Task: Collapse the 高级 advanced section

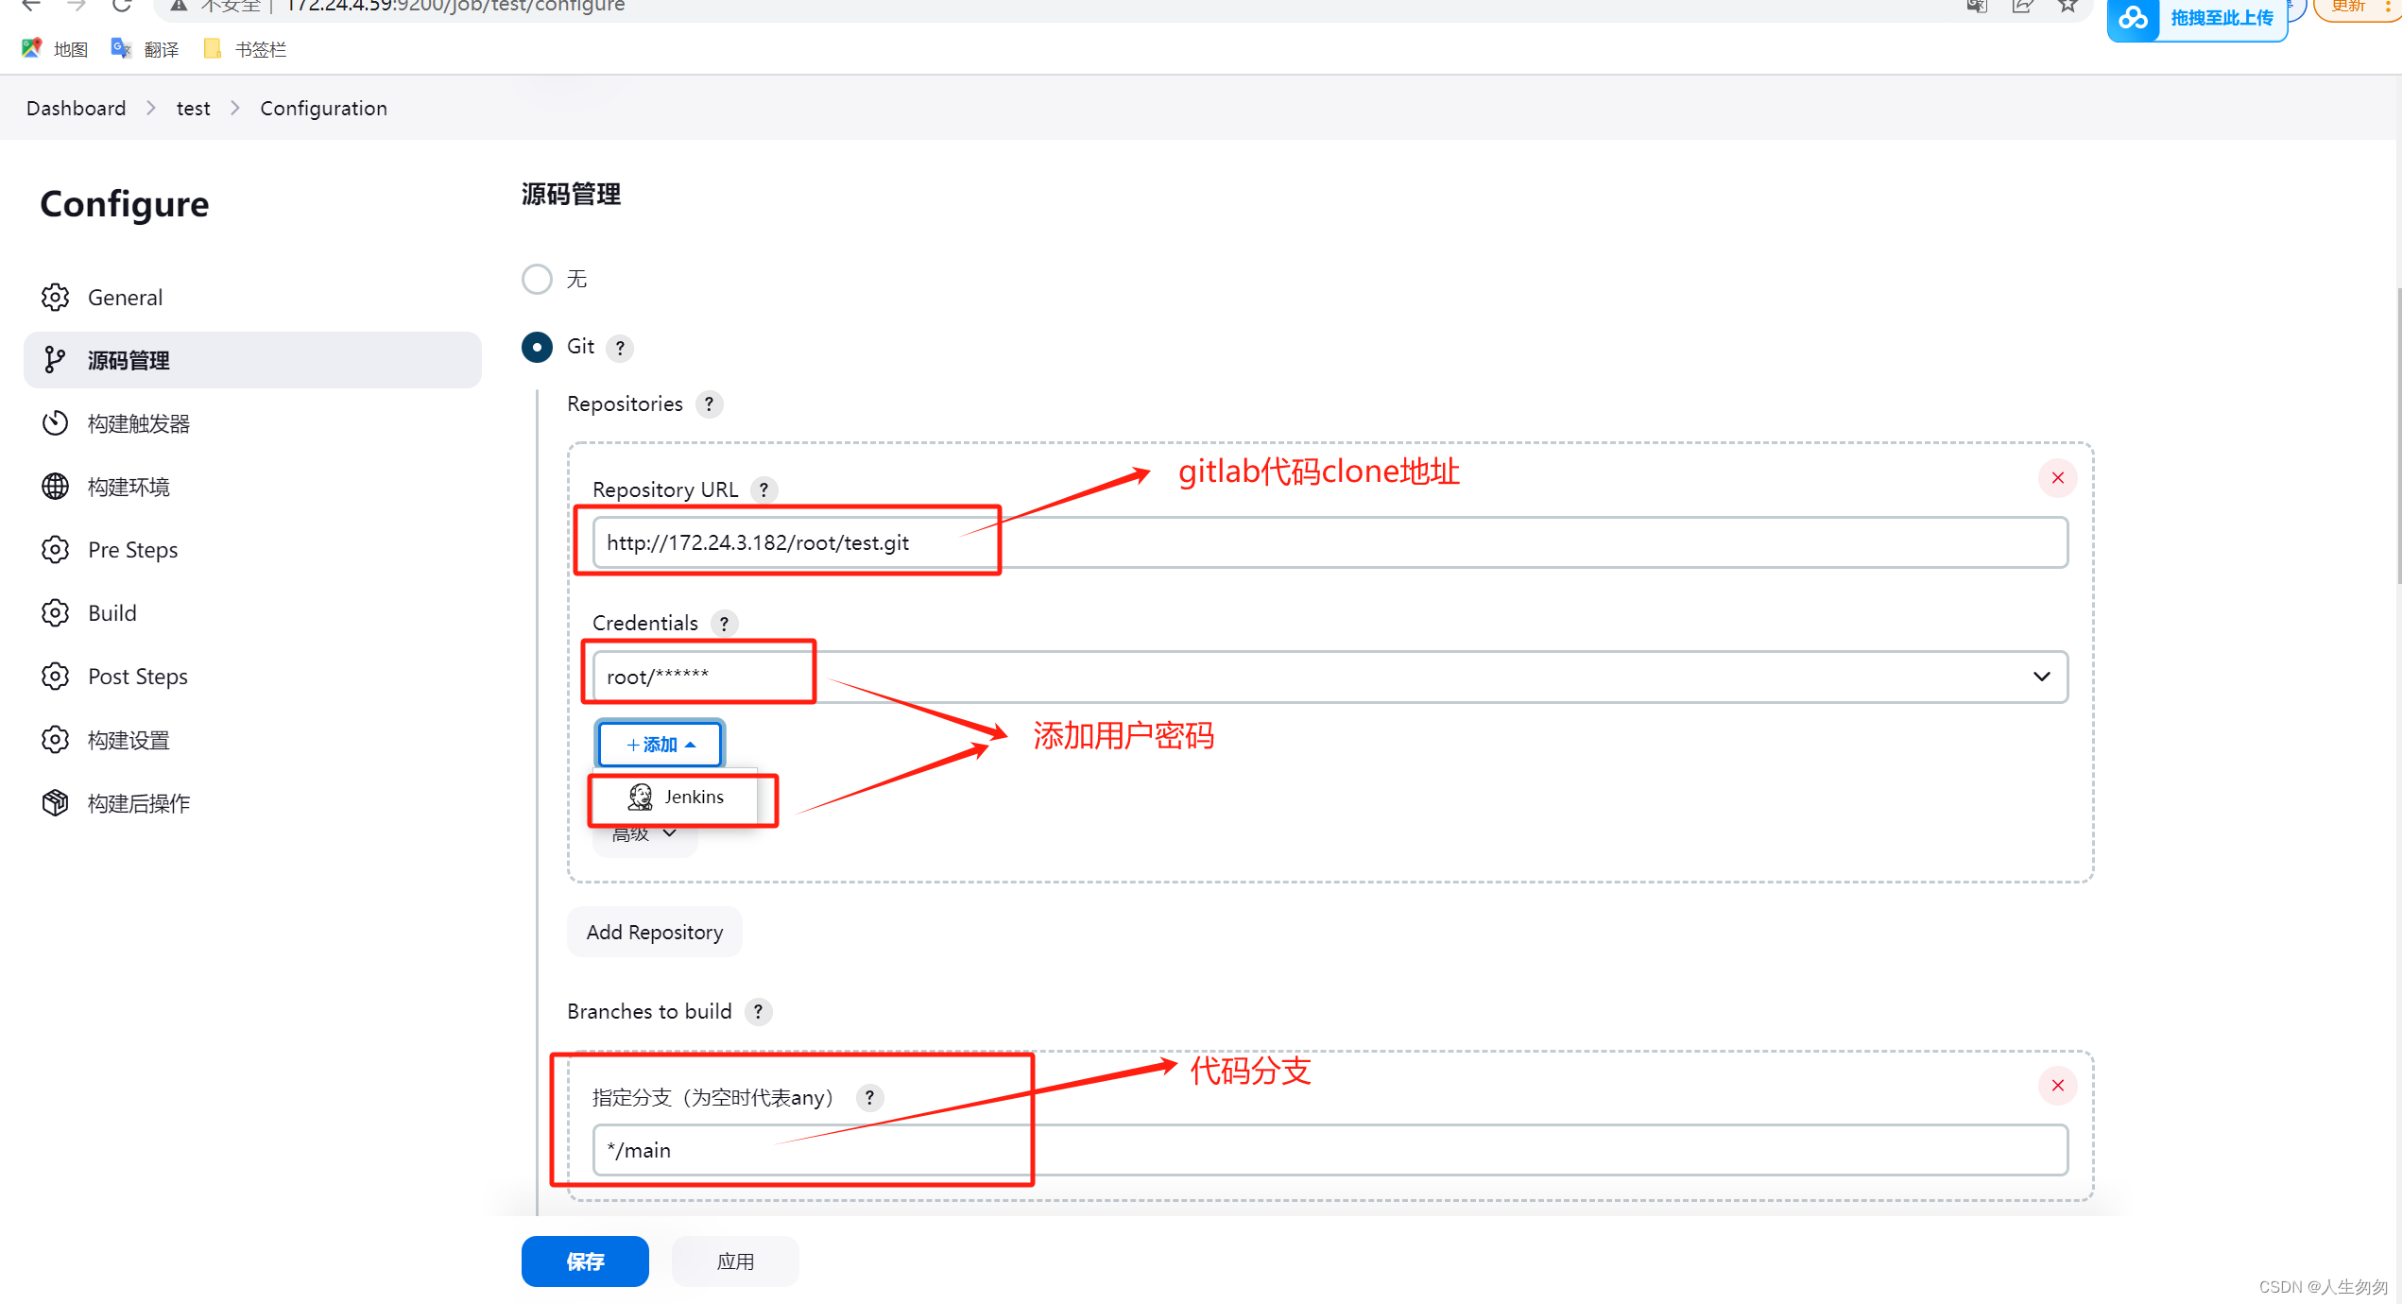Action: [645, 832]
